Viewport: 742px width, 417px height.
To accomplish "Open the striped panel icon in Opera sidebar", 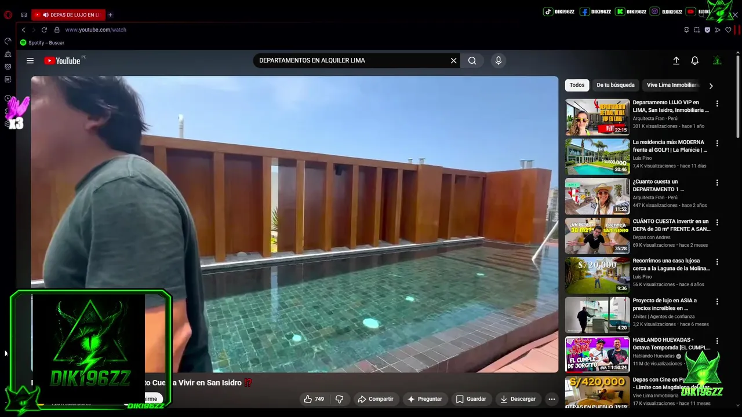I will pyautogui.click(x=8, y=67).
